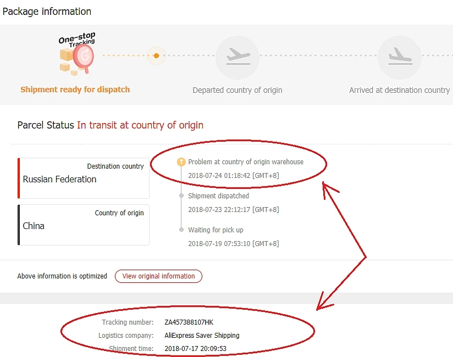Viewport: 453px width, 357px height.
Task: Click the Departed country of origin label
Action: coord(237,90)
